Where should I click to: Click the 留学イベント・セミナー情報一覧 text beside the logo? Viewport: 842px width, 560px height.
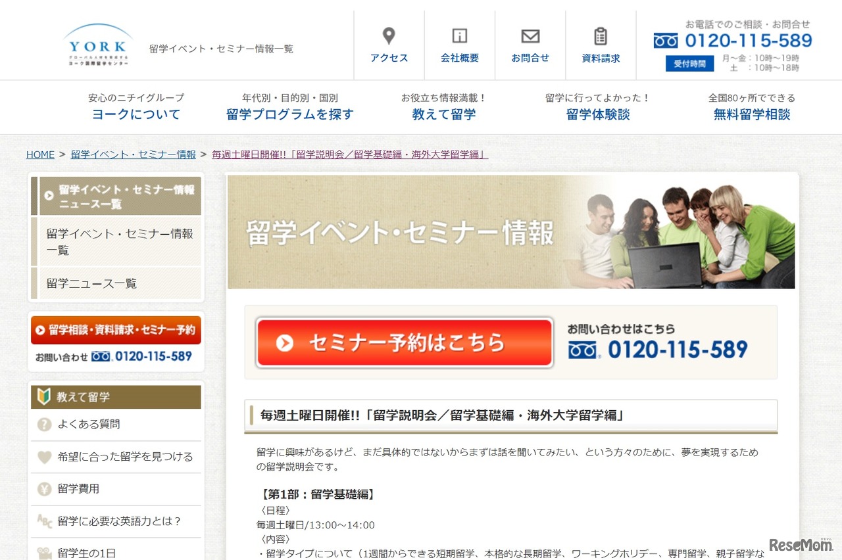[221, 49]
